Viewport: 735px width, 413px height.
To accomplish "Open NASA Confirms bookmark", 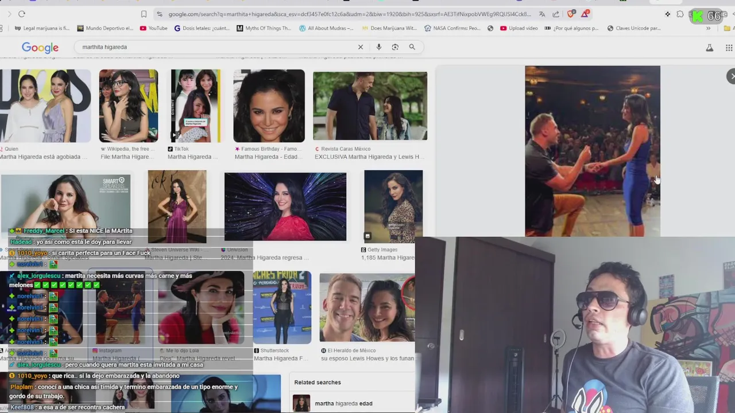I will click(x=452, y=28).
